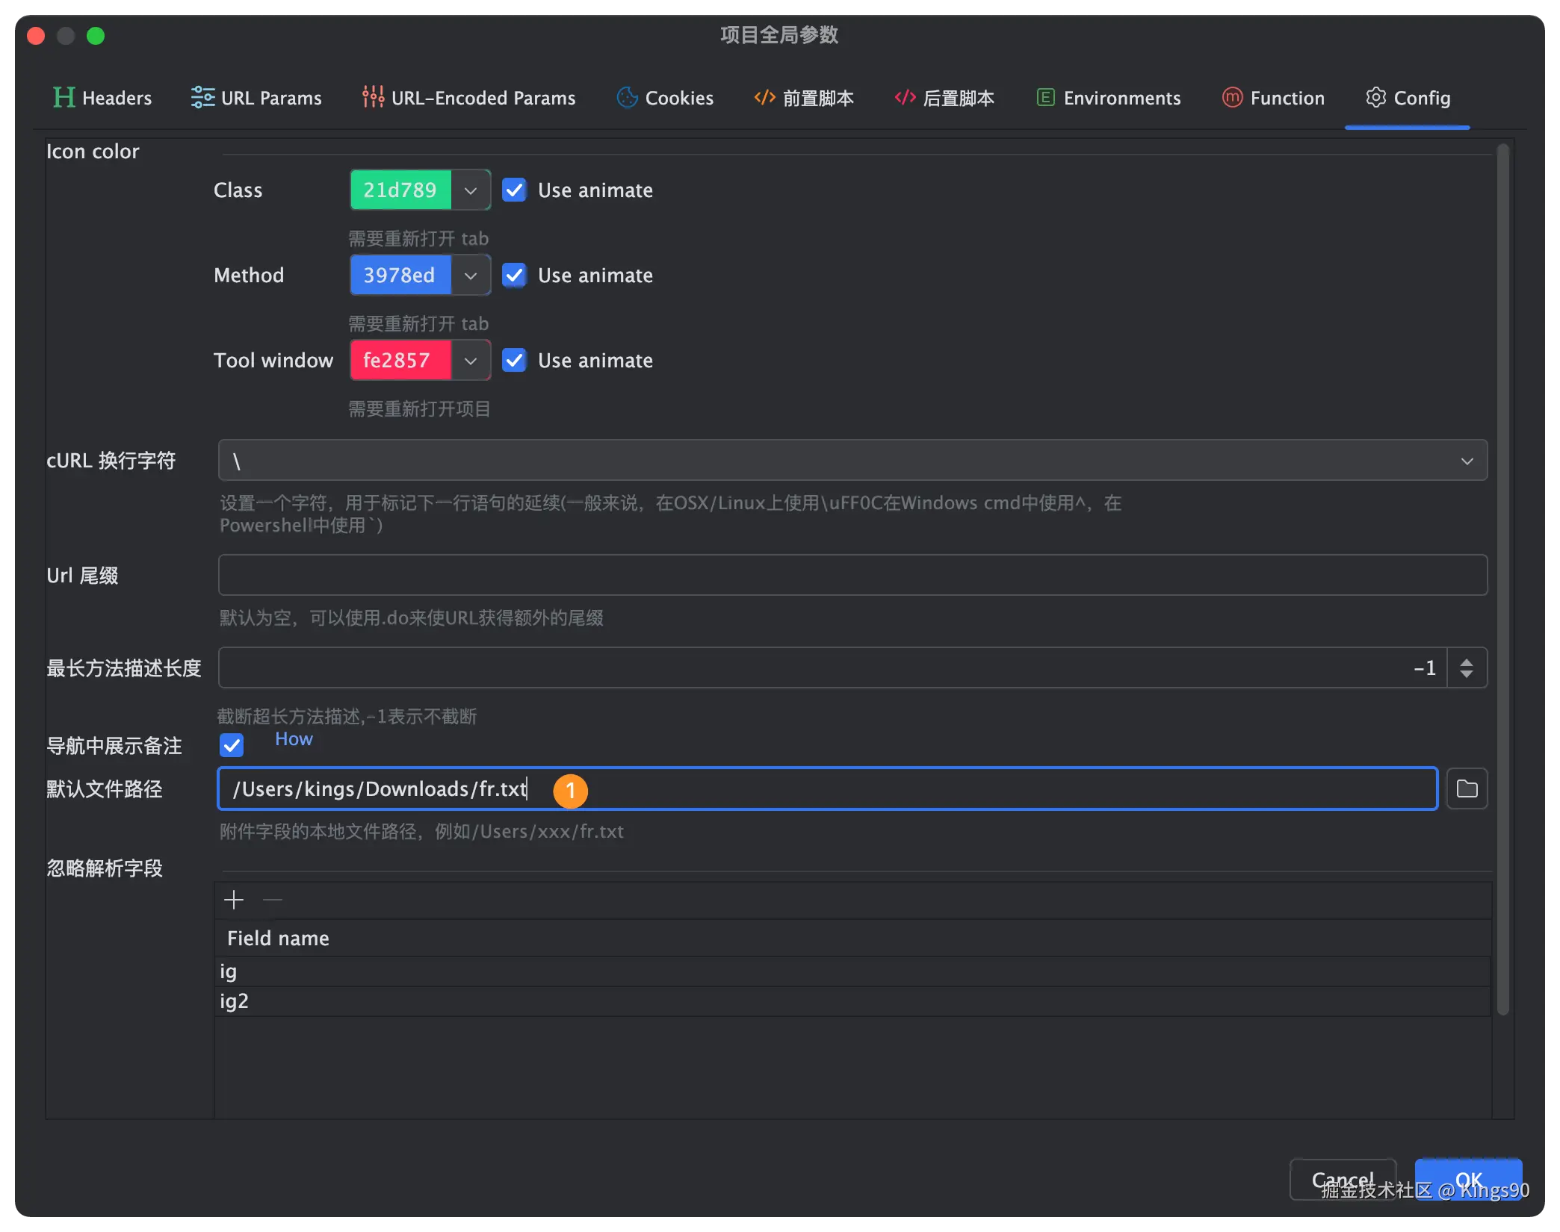Click the How link
The height and width of the screenshot is (1232, 1560).
(x=294, y=738)
